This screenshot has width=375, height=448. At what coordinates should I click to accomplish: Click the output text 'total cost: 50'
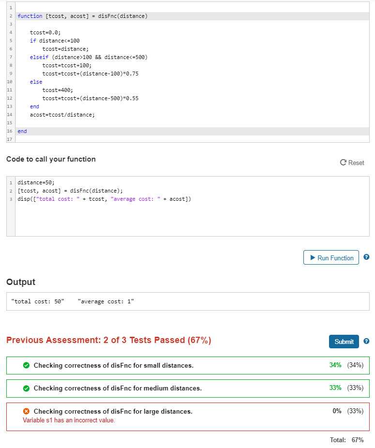coord(38,301)
